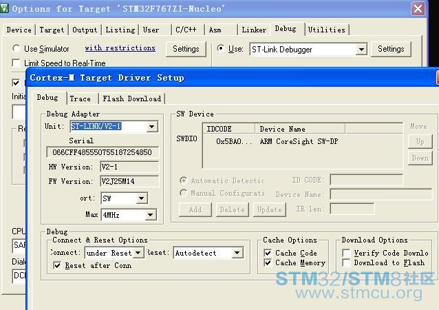Click the IR len input field
The image size is (439, 310).
(x=352, y=209)
